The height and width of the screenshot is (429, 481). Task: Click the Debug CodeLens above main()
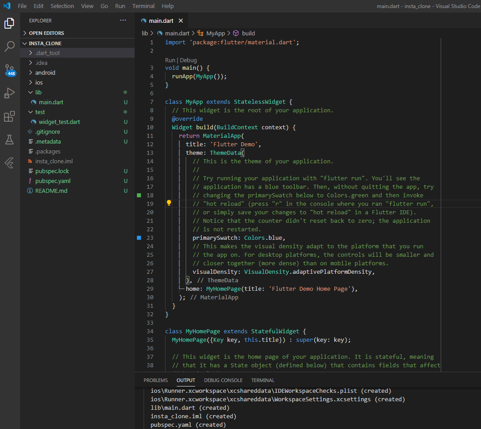[x=188, y=60]
